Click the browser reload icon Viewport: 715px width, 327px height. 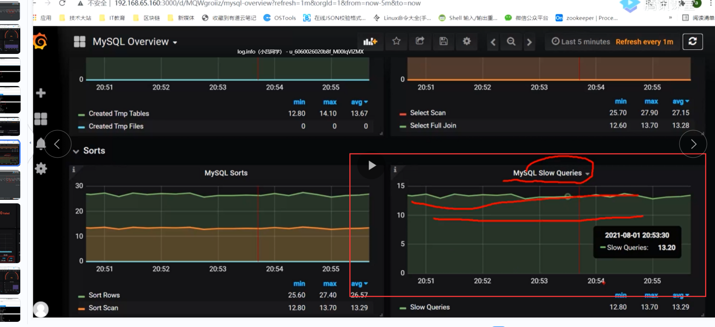pos(62,3)
